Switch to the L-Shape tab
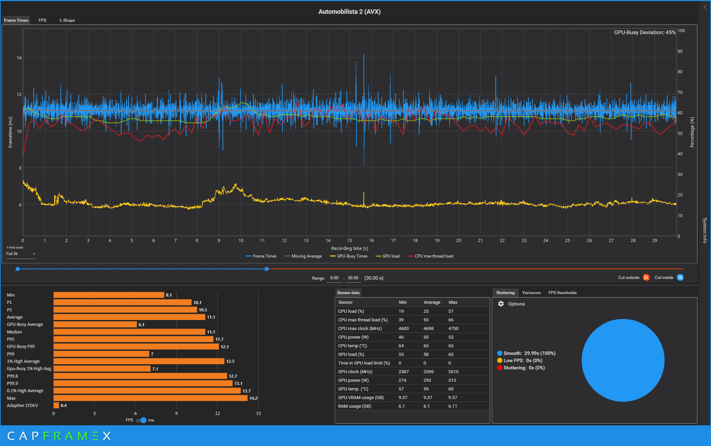Screen dimensions: 711x446 67,20
